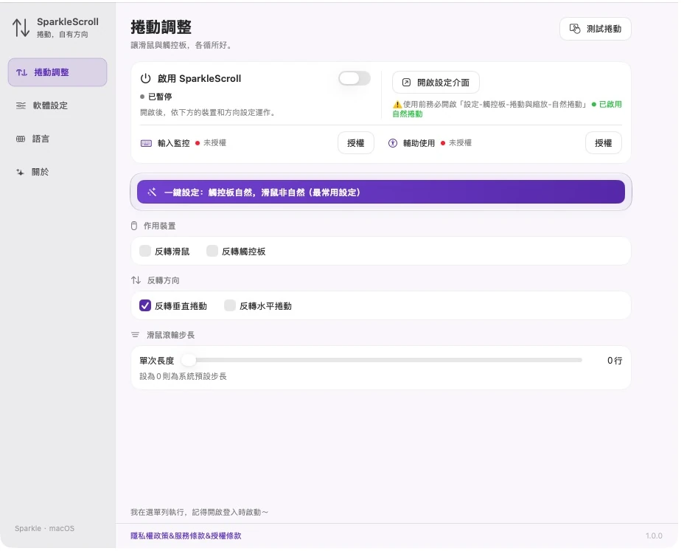Go to the 關於 sidebar tab
684x551 pixels.
(57, 172)
